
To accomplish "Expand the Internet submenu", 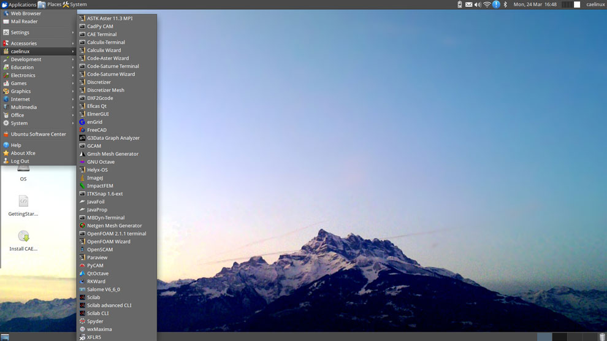I will tap(38, 99).
